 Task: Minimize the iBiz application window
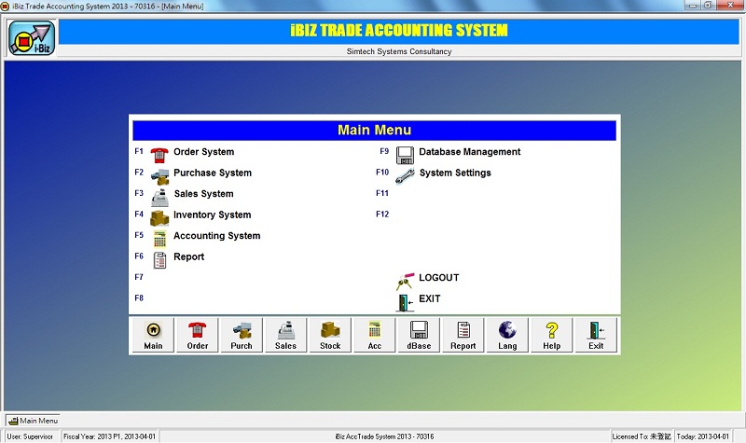pos(693,6)
